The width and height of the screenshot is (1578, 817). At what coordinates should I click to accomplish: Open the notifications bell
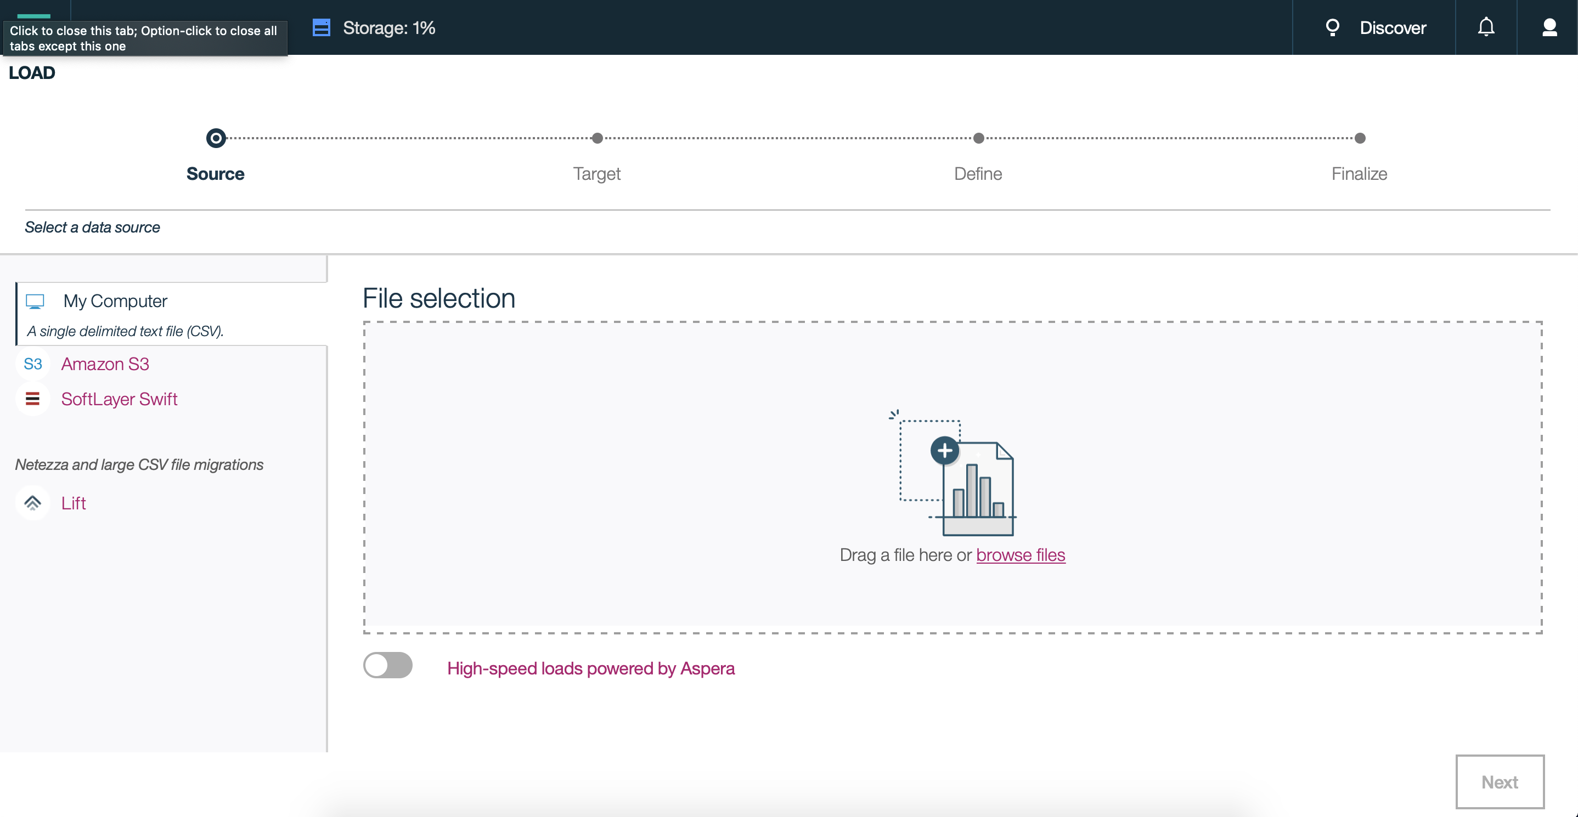(1486, 27)
